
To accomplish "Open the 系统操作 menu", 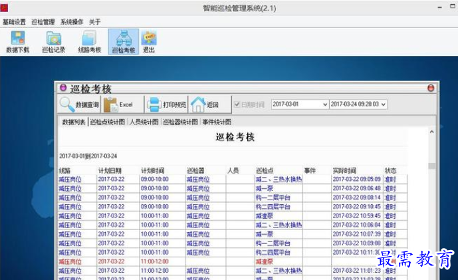I will coord(72,22).
